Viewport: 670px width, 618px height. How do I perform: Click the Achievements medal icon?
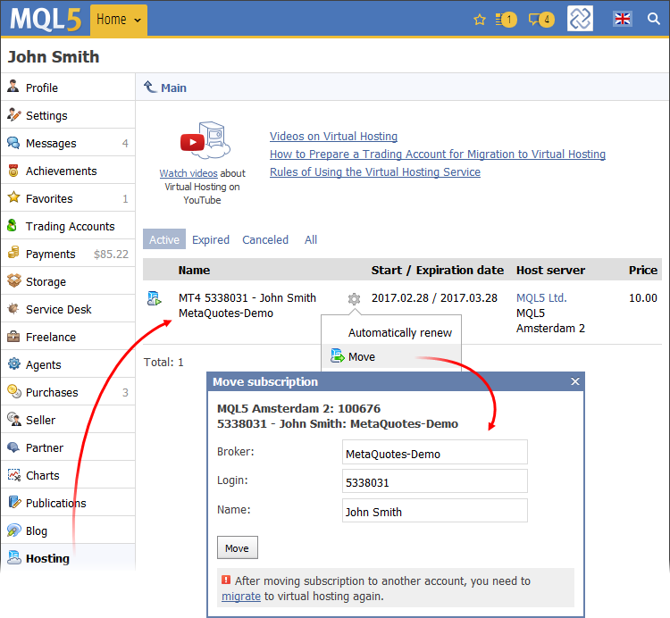point(13,171)
